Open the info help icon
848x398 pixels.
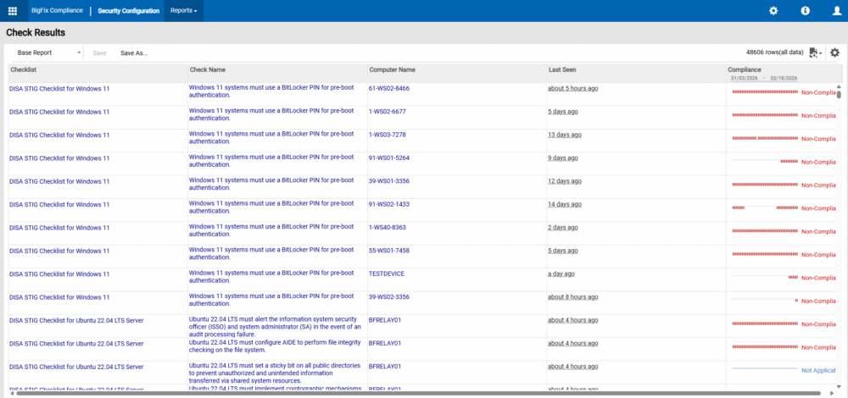pos(806,11)
